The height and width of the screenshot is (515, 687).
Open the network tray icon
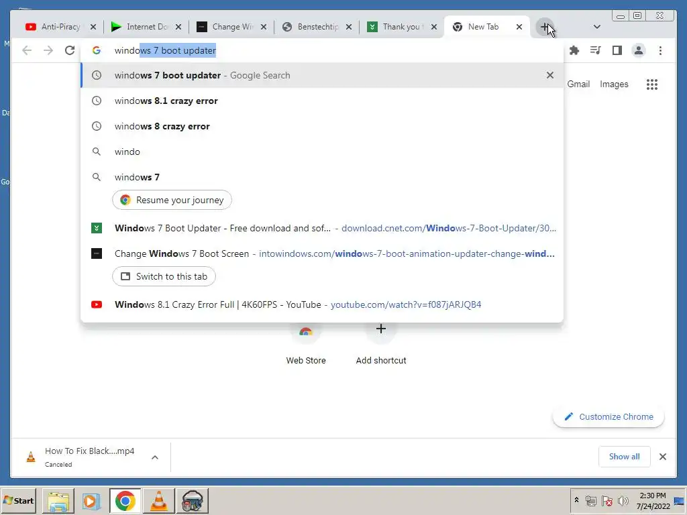point(591,500)
